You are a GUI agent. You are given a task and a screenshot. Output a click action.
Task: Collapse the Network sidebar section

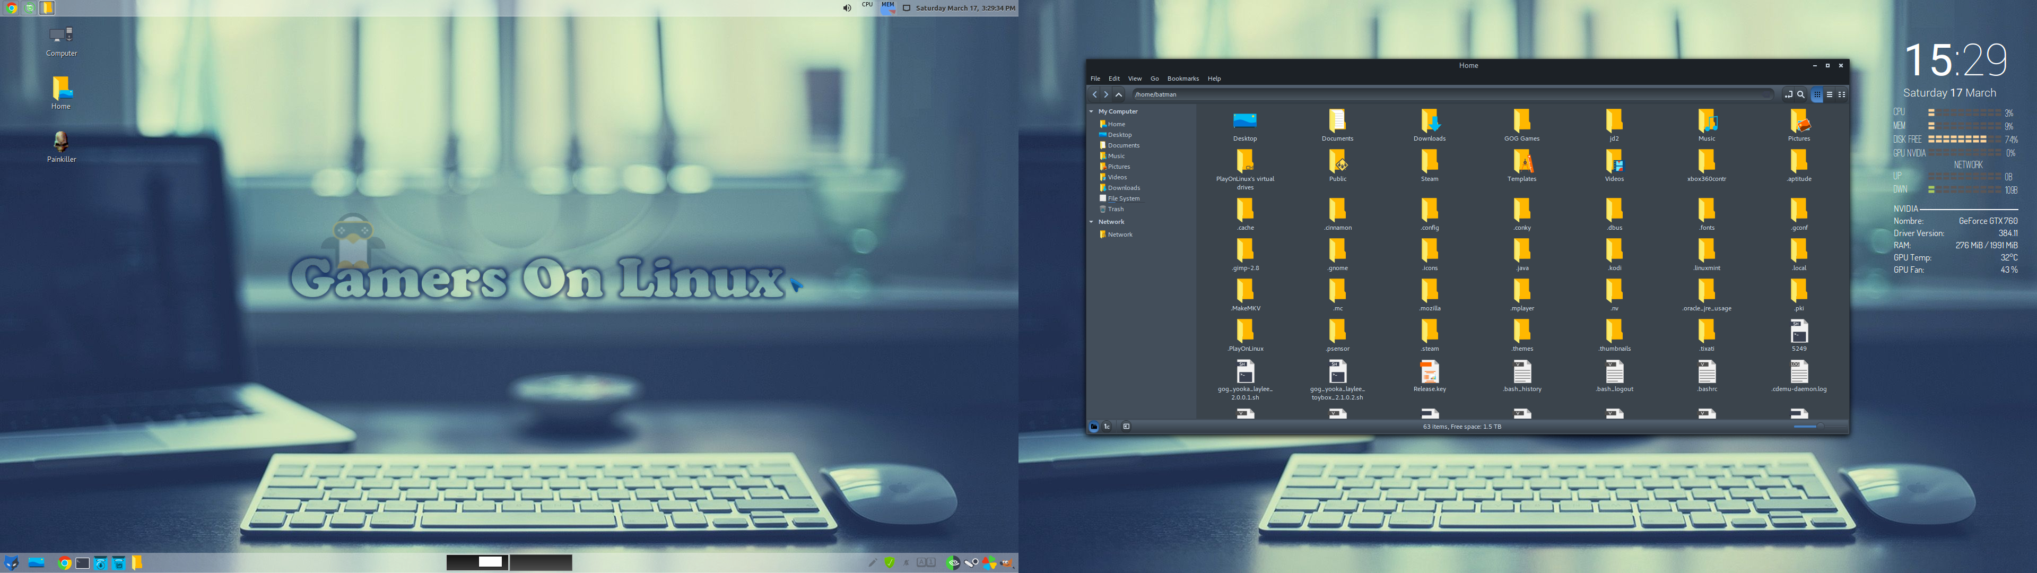[1091, 222]
